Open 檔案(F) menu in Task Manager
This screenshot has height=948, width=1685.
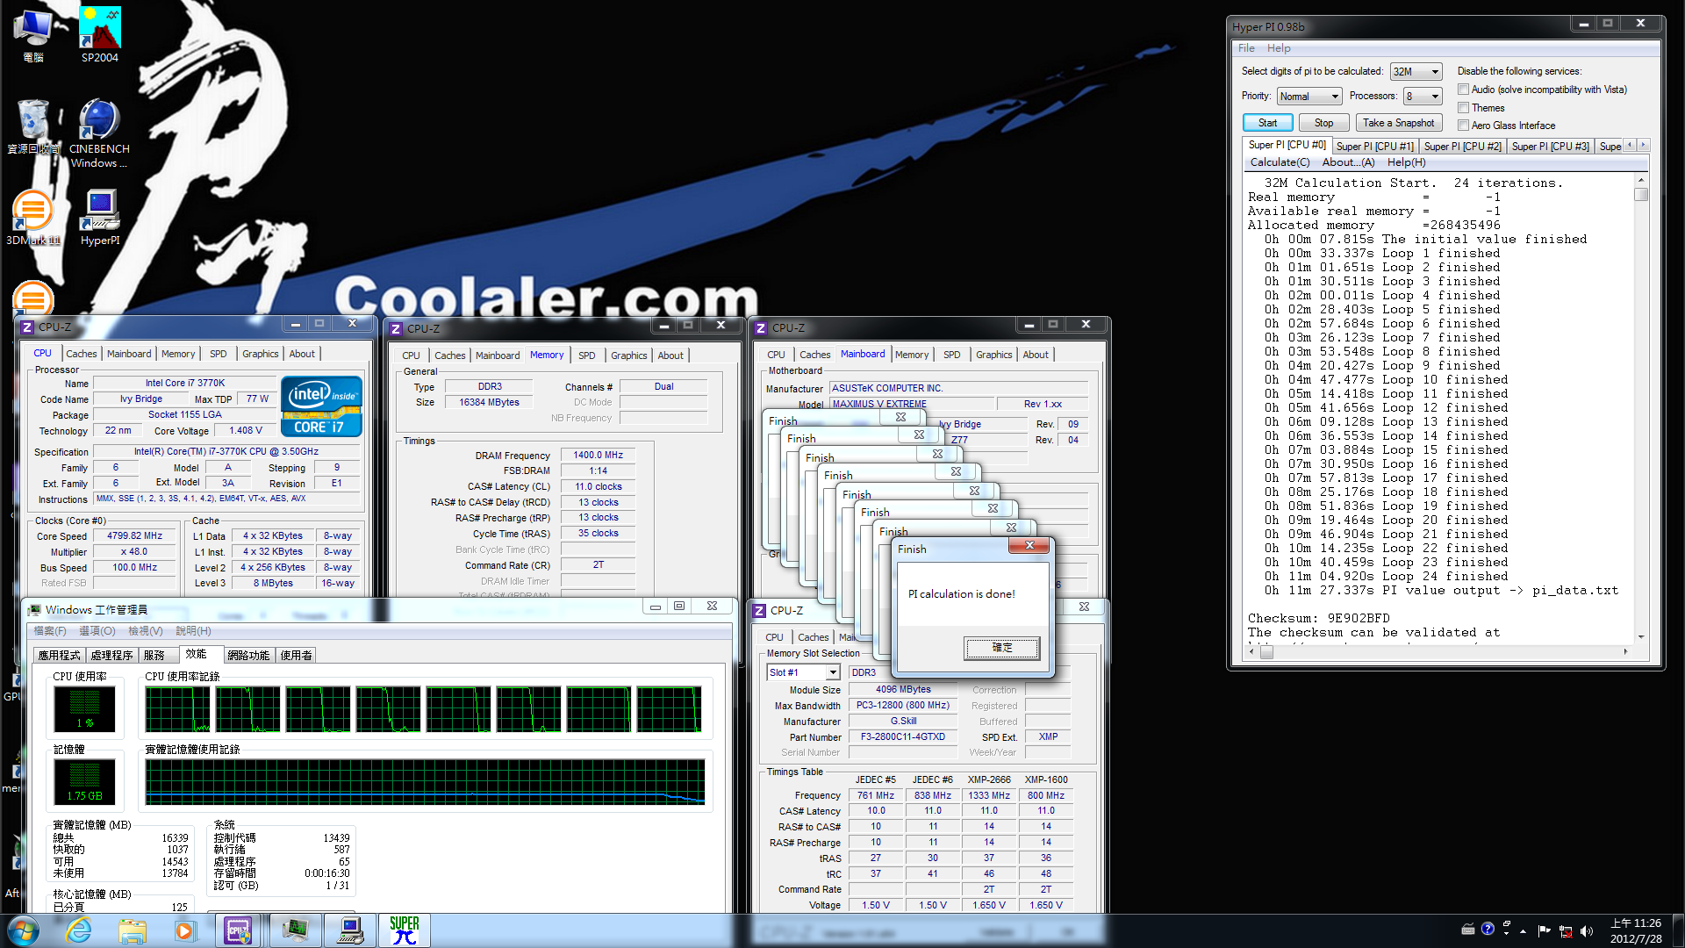click(x=50, y=631)
